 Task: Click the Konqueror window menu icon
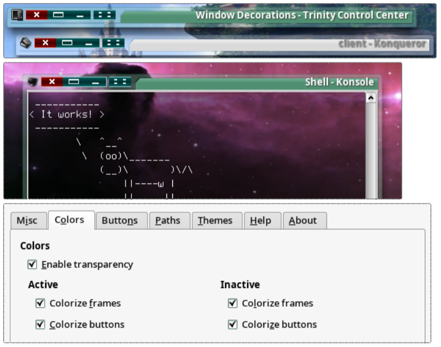(x=26, y=42)
